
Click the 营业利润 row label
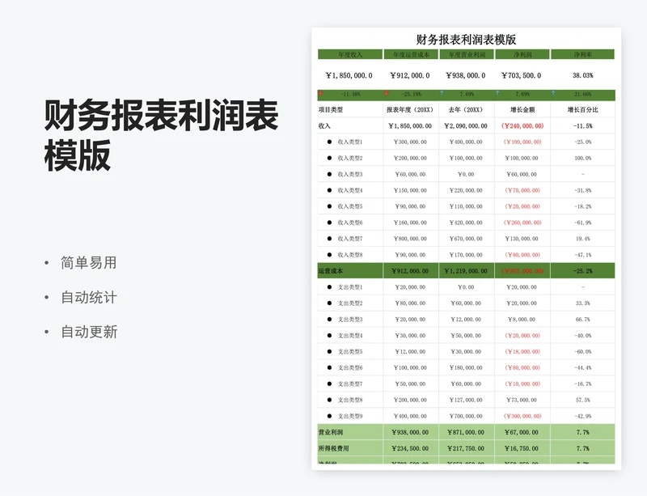pos(331,432)
